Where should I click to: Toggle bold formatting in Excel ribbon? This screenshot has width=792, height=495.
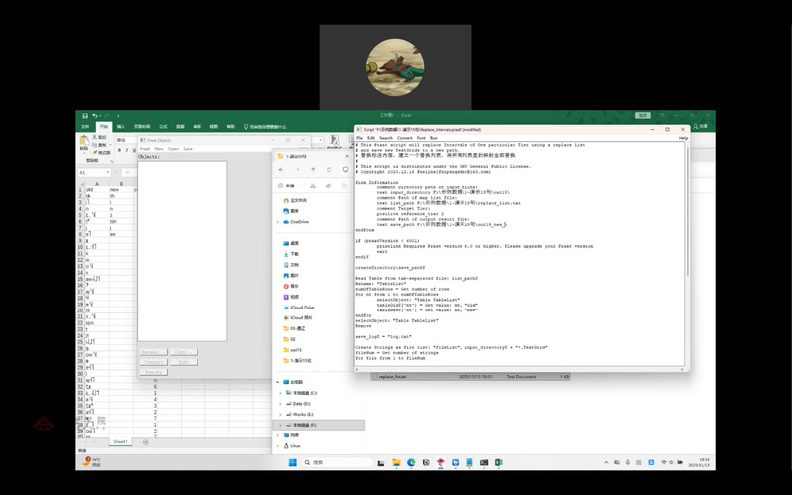119,150
